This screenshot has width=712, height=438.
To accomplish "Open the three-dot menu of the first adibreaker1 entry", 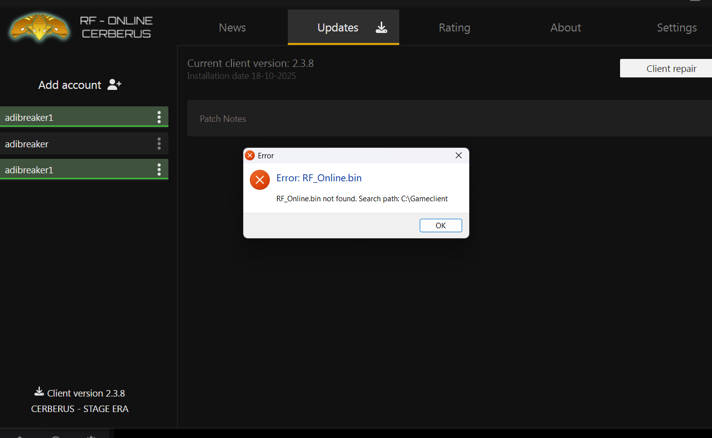I will 159,117.
